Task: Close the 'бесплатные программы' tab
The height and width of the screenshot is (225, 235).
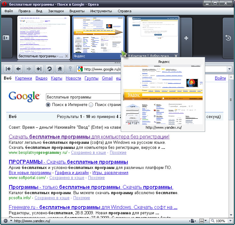Action: [x=66, y=56]
